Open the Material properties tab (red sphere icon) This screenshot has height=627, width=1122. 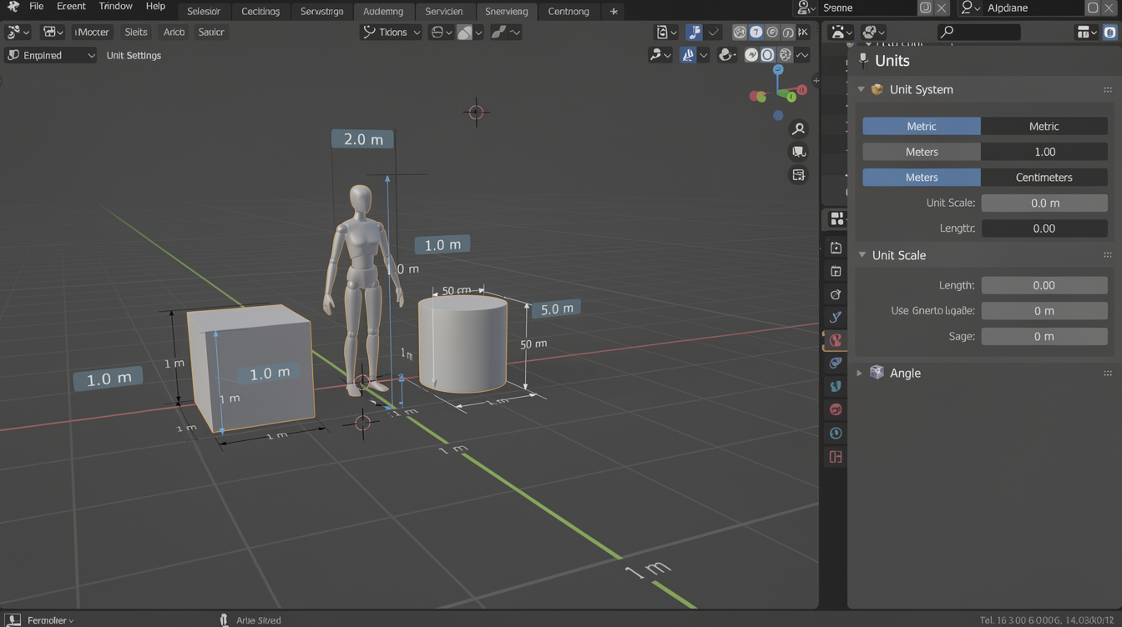(x=835, y=409)
